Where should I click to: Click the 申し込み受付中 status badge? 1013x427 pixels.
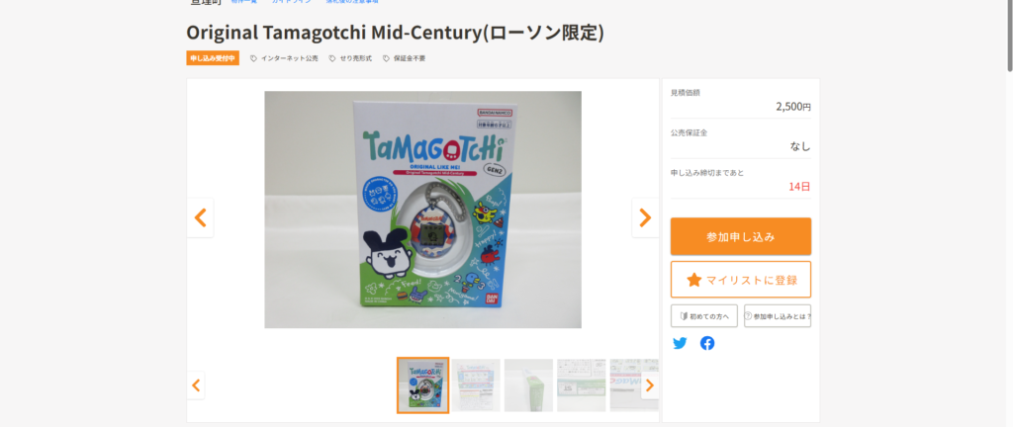pos(213,58)
